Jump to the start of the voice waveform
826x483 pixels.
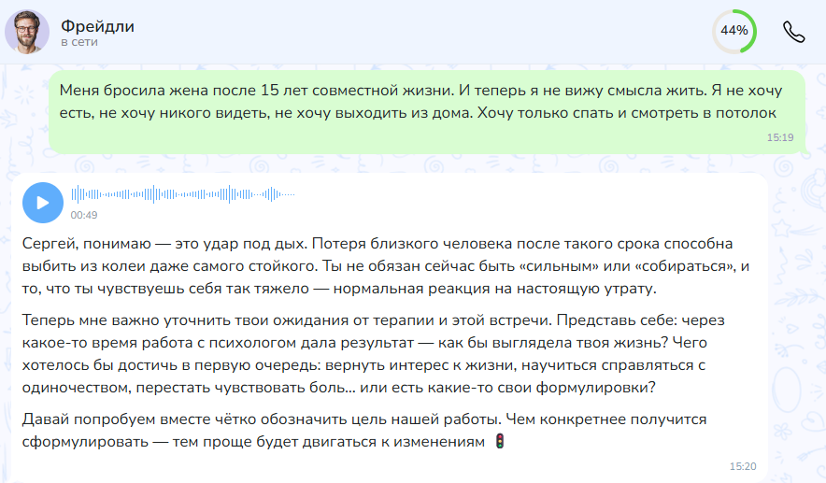pos(74,195)
